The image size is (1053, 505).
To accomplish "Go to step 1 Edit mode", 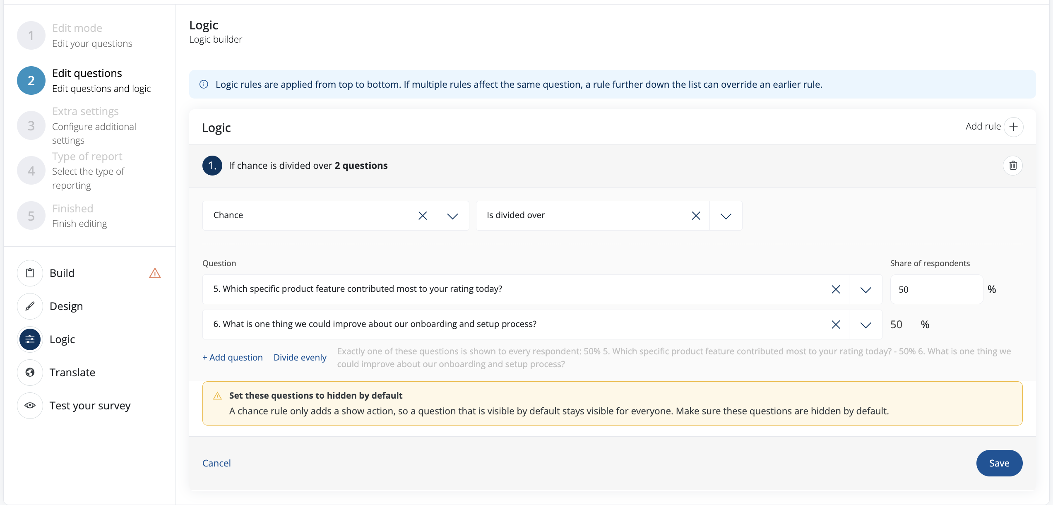I will tap(75, 36).
